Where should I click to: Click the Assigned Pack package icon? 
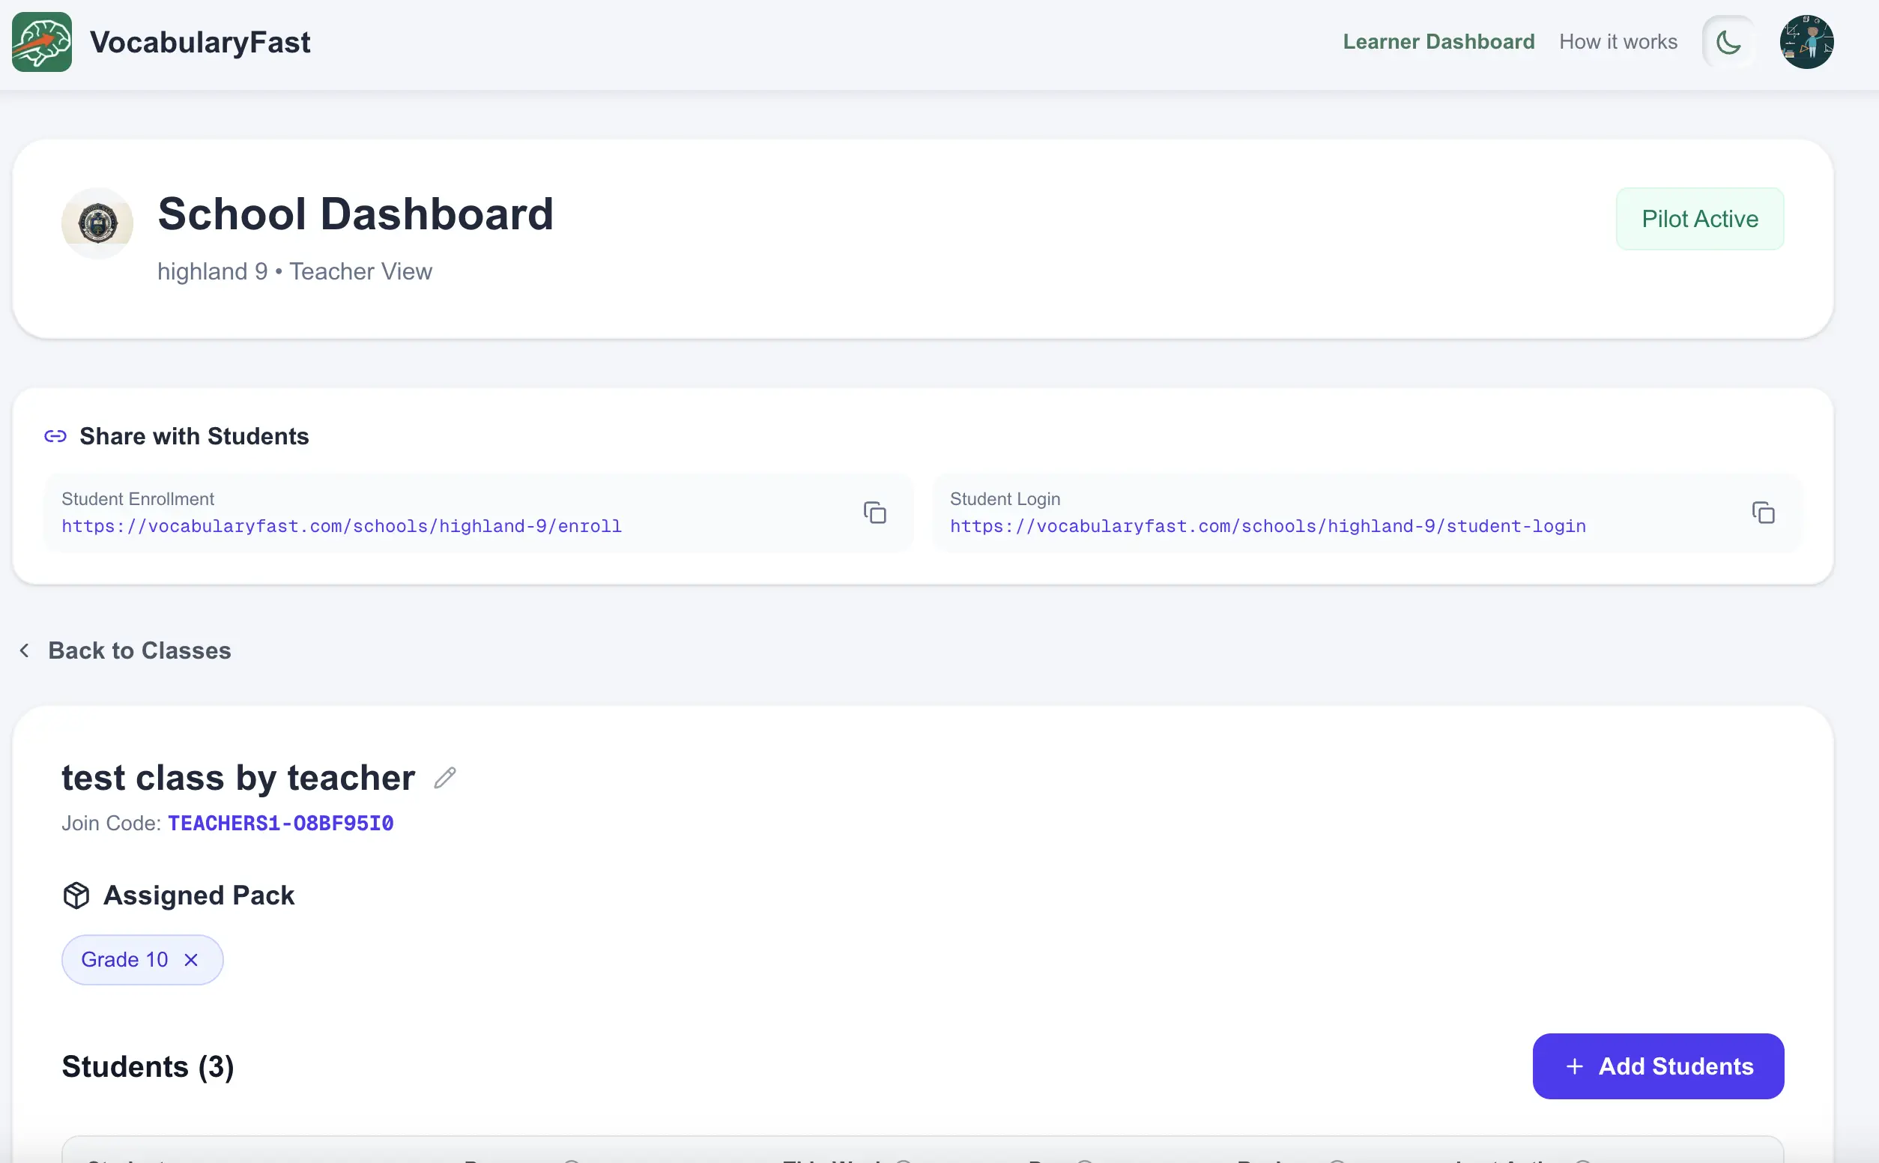(76, 895)
